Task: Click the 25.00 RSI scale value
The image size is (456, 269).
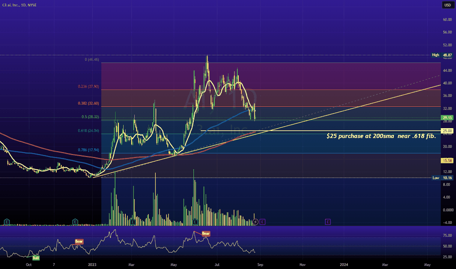Action: pos(447,257)
